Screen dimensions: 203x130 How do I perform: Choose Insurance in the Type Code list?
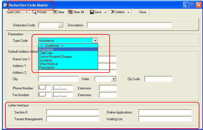45,60
